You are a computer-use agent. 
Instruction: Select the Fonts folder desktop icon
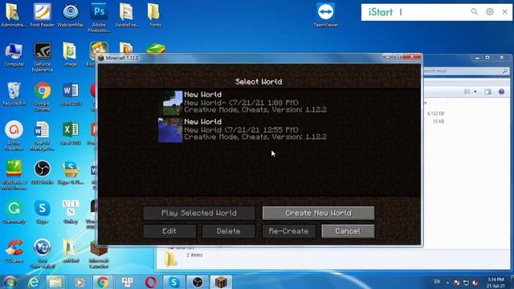click(154, 14)
